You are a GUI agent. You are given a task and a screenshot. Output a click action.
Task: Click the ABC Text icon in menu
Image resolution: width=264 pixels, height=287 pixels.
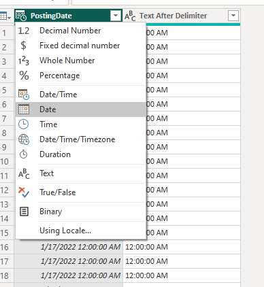(24, 173)
